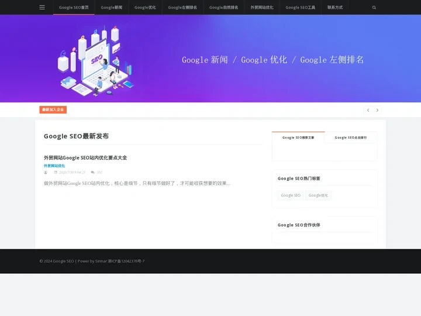Click the author avatar icon under article

point(46,172)
